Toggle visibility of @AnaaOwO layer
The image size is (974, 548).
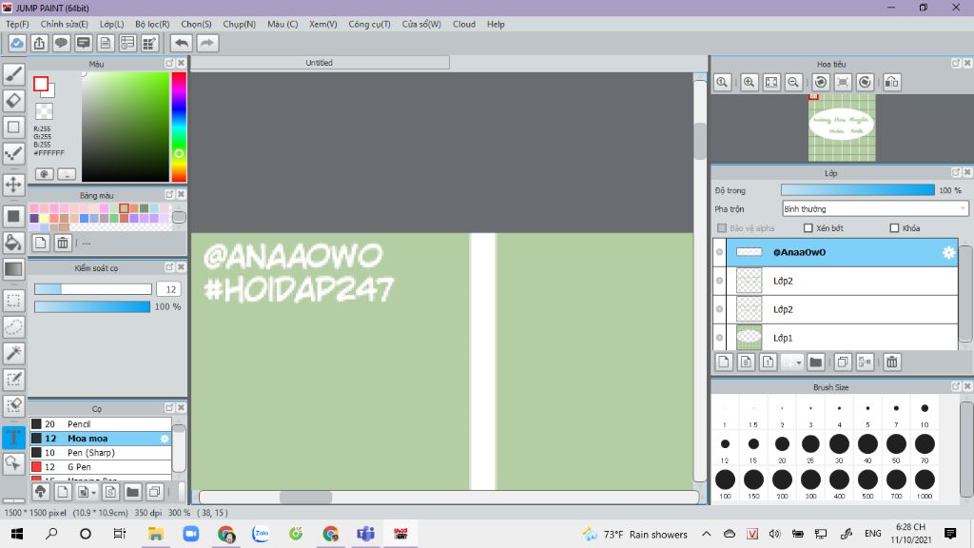click(x=719, y=252)
